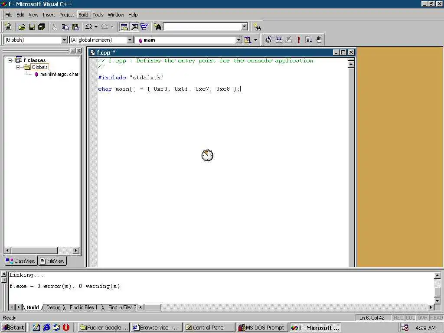Click the Find in Files toolbar icon
Image resolution: width=444 pixels, height=333 pixels.
click(157, 27)
